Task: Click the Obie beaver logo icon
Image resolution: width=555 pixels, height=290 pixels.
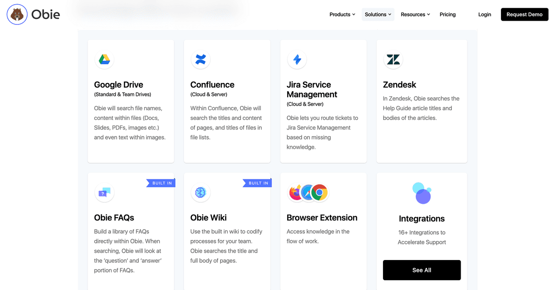Action: click(17, 14)
